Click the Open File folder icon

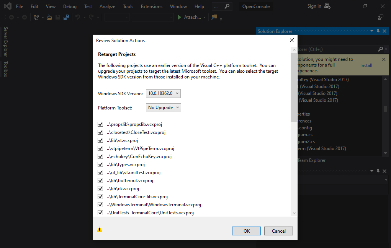(49, 17)
